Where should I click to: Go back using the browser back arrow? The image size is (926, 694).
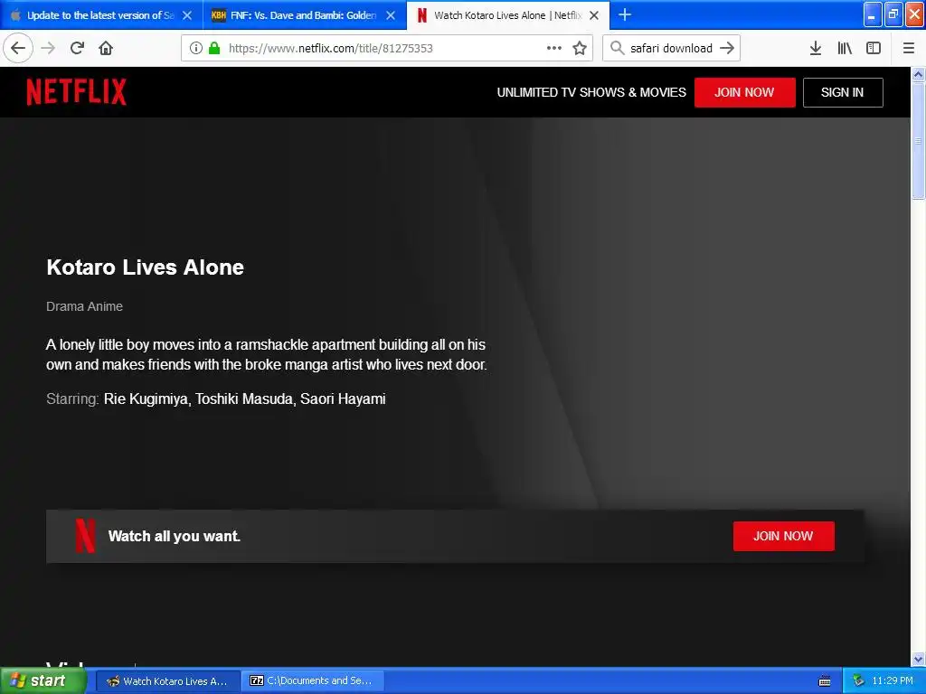pos(18,48)
